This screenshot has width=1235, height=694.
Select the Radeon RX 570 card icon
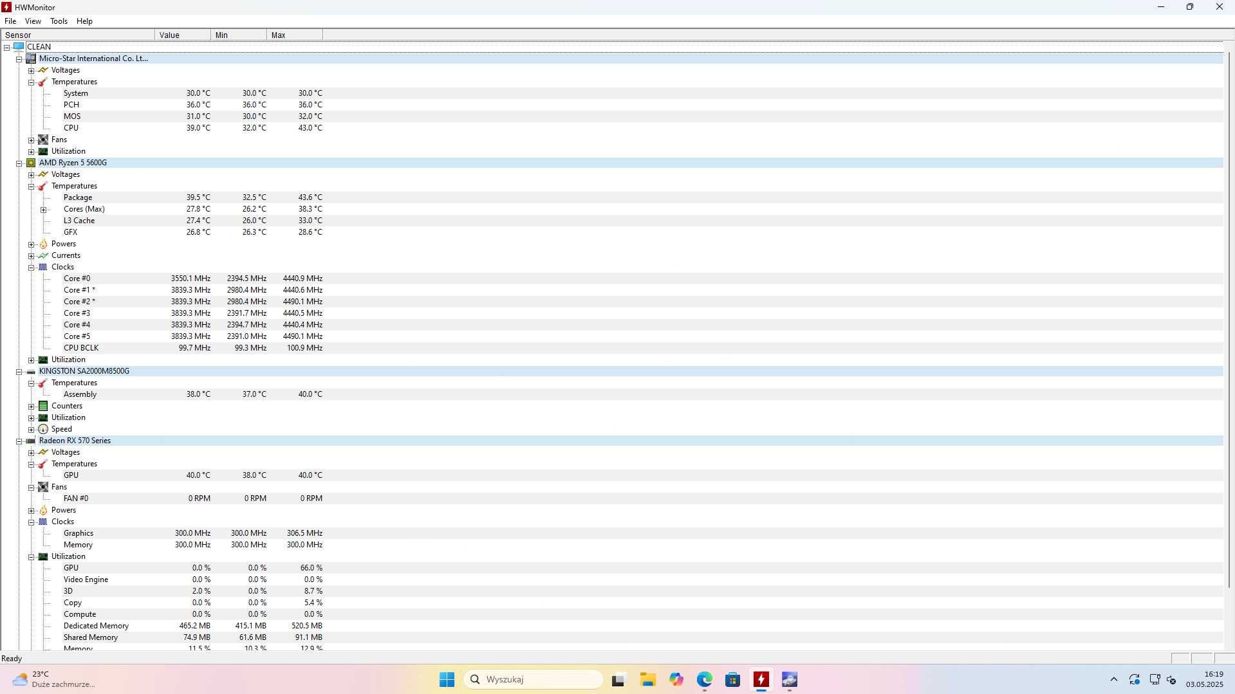click(x=31, y=441)
